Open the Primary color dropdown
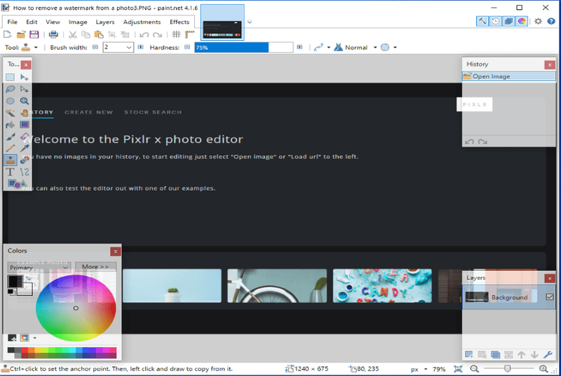 pyautogui.click(x=39, y=267)
